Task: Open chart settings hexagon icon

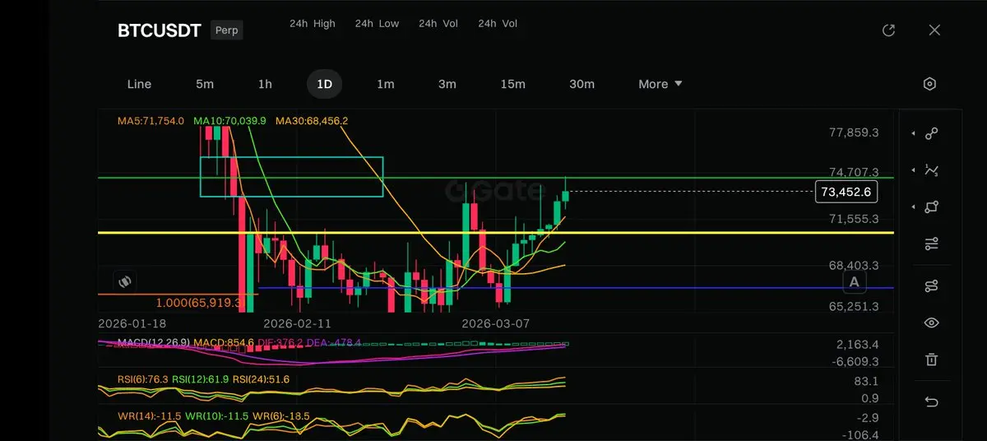Action: coord(930,84)
